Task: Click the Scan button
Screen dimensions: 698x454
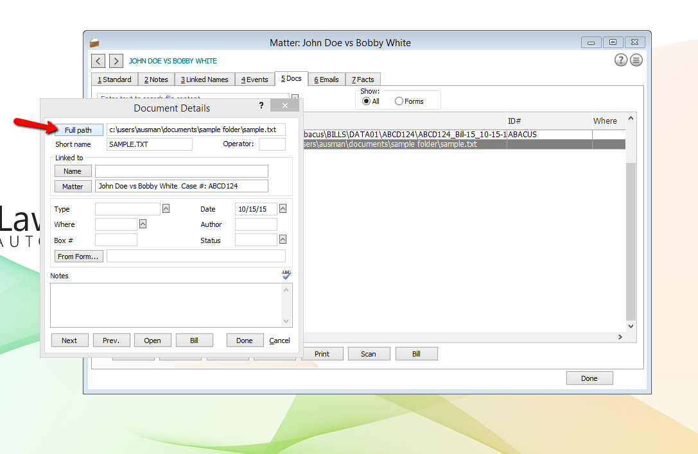Action: [369, 353]
